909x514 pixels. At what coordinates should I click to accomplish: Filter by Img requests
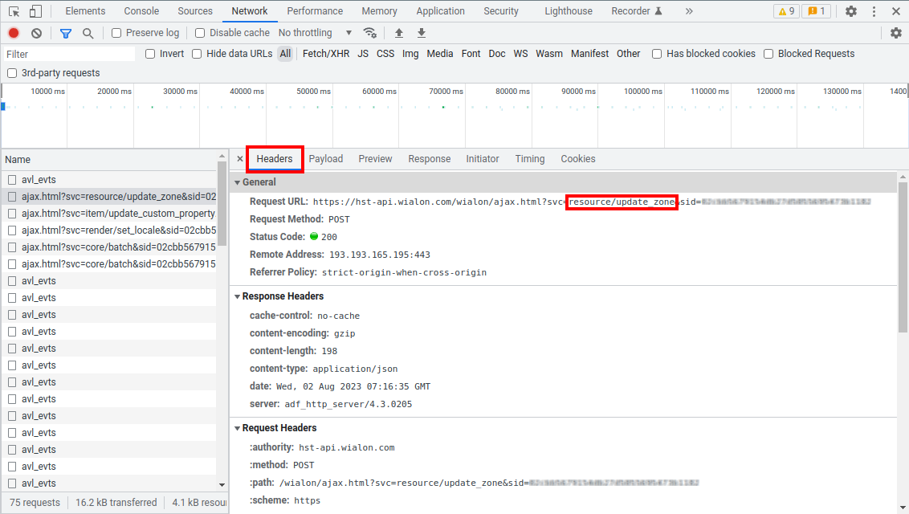tap(410, 54)
